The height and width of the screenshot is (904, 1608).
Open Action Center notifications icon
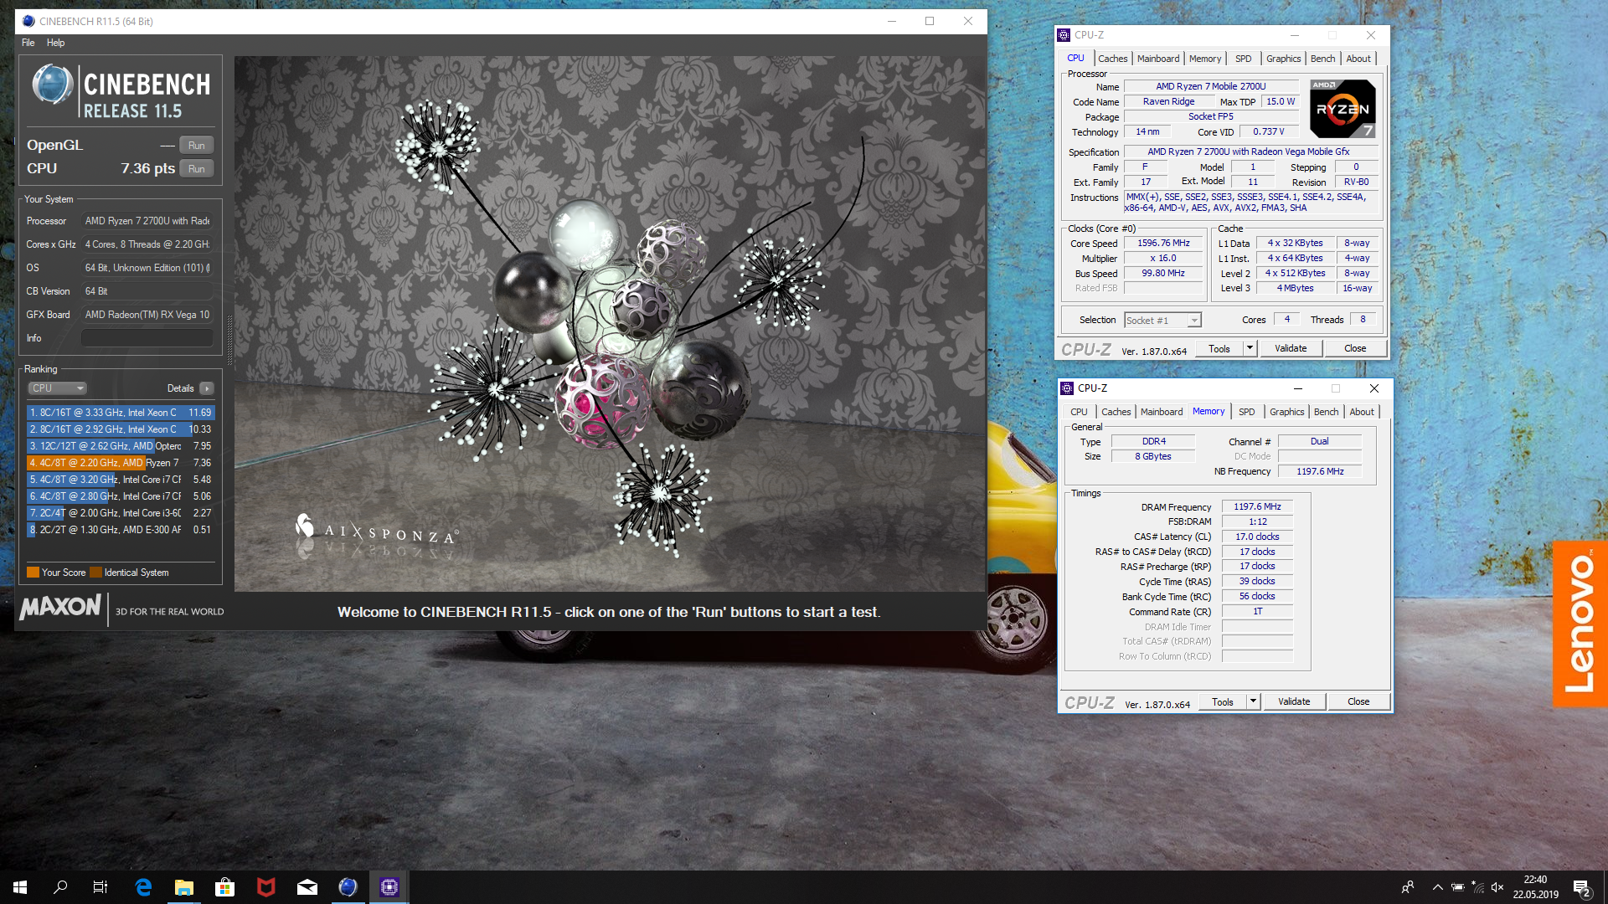(1582, 887)
